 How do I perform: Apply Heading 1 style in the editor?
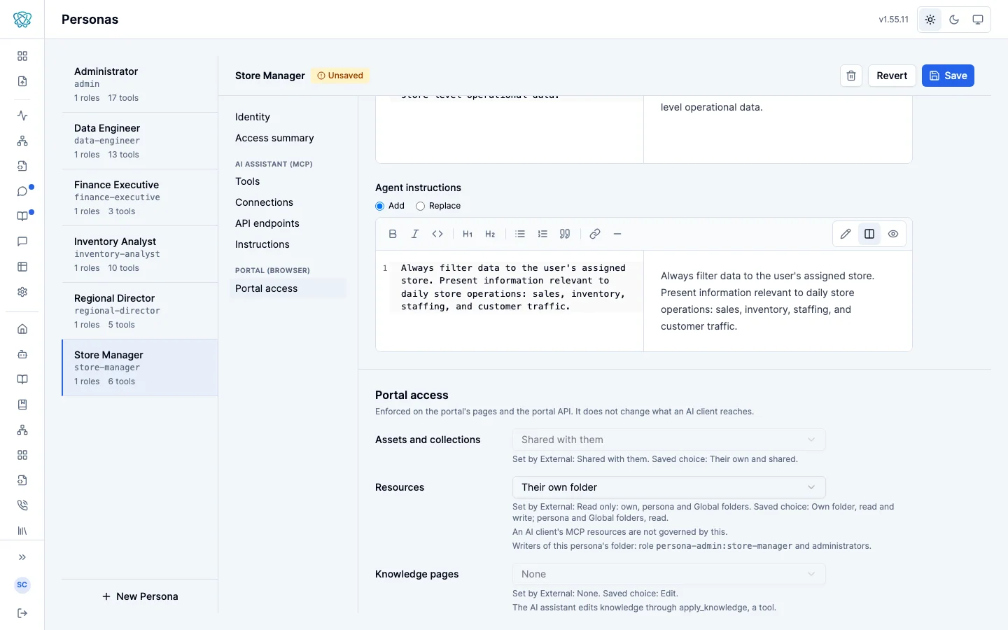[468, 234]
